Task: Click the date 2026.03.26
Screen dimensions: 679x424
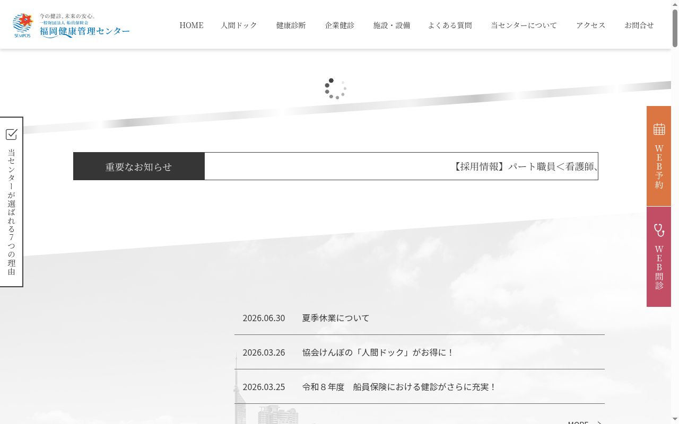Action: (264, 352)
